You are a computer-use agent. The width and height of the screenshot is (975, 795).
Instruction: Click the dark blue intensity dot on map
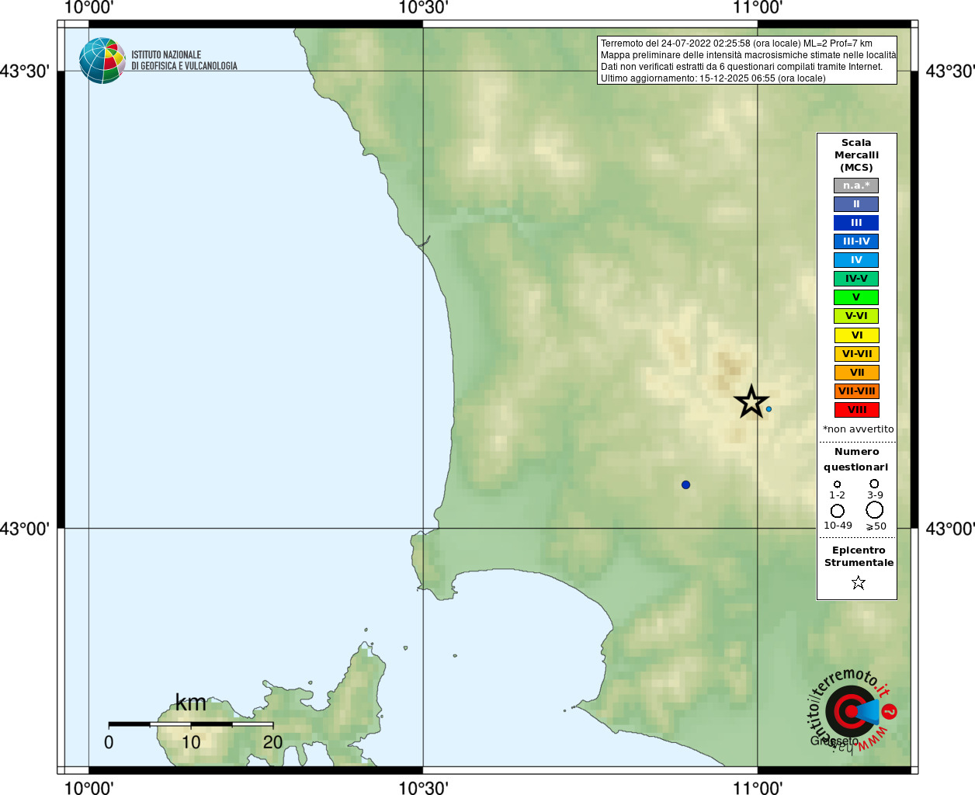tap(685, 484)
